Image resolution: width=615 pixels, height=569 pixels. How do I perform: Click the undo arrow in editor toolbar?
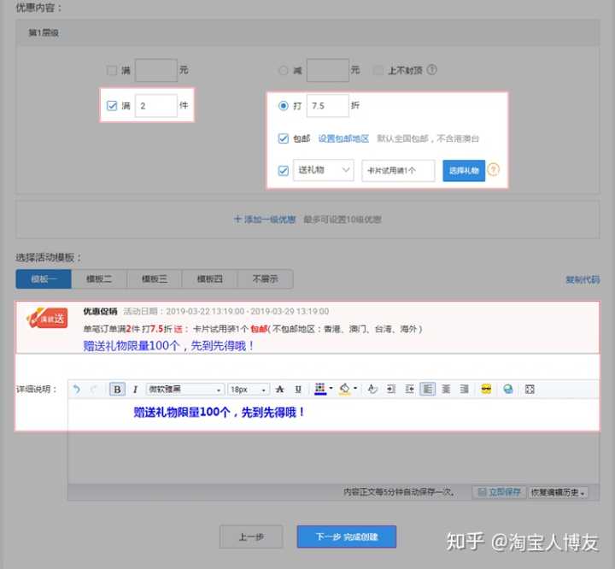pyautogui.click(x=76, y=390)
